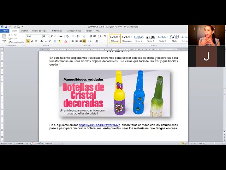Open font color dropdown arrow

coord(68,41)
